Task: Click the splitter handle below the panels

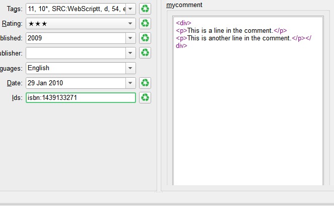Action: [158, 192]
